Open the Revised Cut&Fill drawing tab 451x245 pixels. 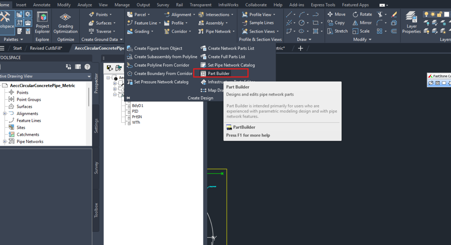pos(46,48)
